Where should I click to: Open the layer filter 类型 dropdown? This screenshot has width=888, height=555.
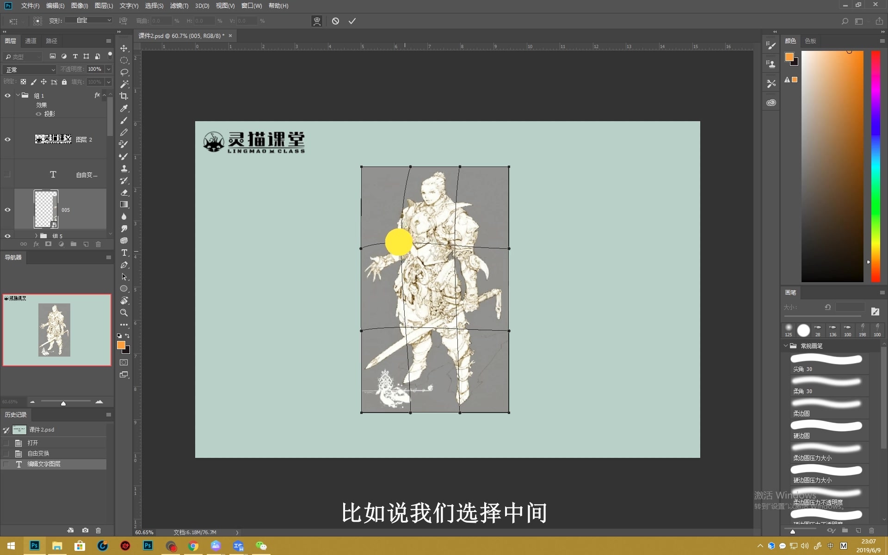[22, 56]
